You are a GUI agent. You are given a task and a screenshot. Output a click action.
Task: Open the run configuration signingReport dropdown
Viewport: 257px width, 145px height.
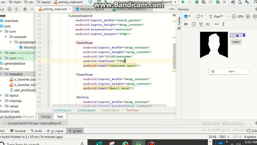147,2
